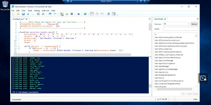Collapse the script pane with the round arrow

click(149, 19)
